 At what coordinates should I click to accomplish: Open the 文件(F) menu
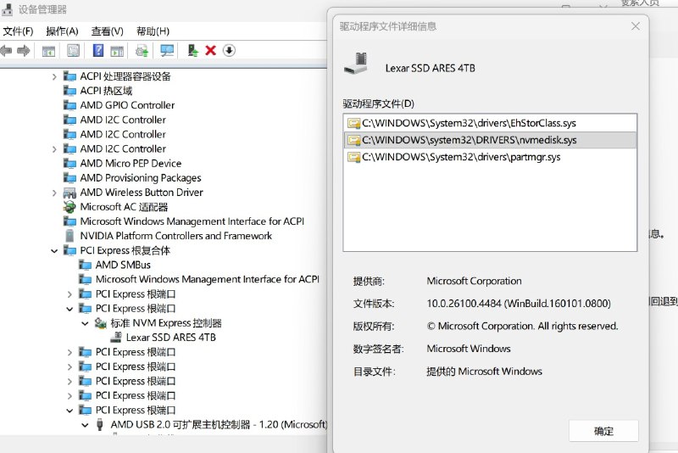18,31
